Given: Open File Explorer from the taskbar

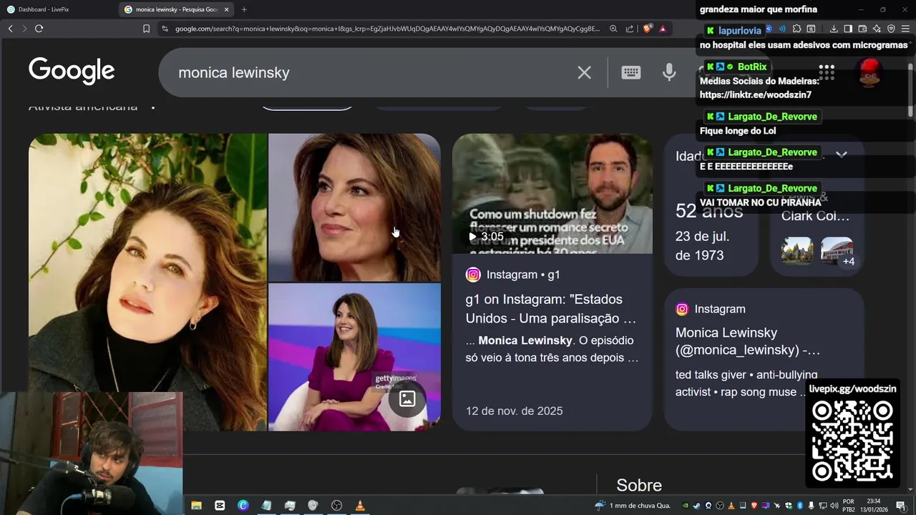Looking at the screenshot, I should [x=196, y=506].
